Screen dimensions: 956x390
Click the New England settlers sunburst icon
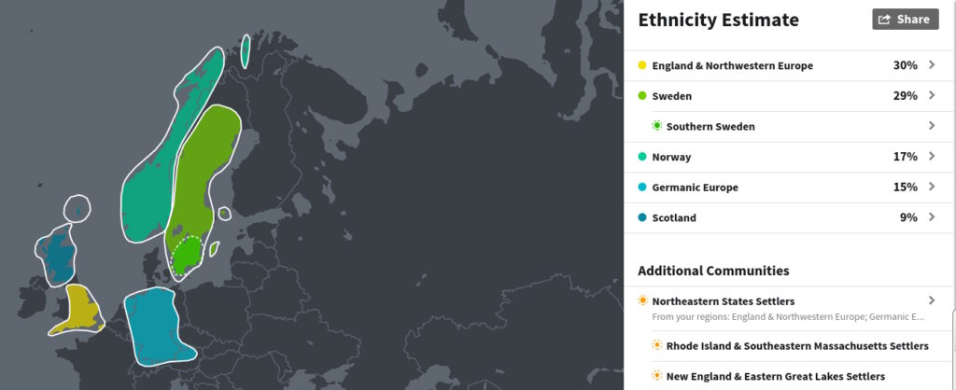pyautogui.click(x=656, y=376)
